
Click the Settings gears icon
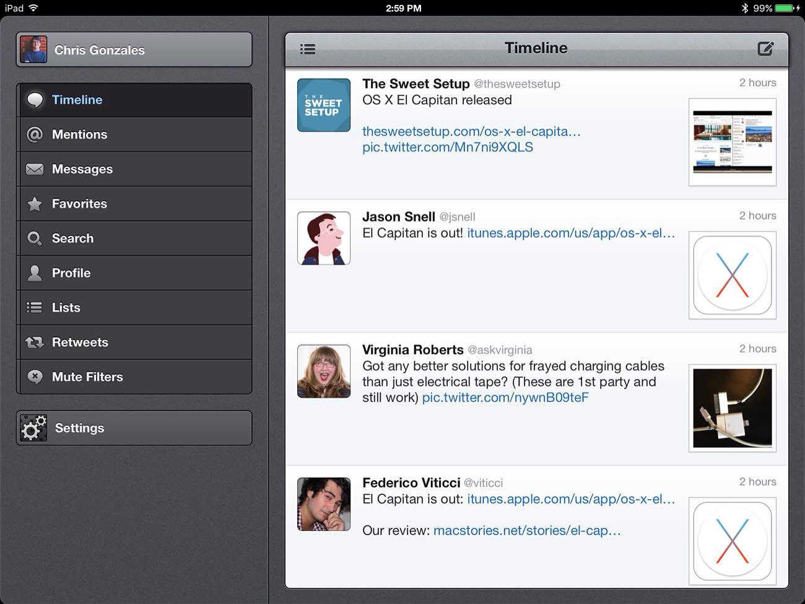coord(33,427)
